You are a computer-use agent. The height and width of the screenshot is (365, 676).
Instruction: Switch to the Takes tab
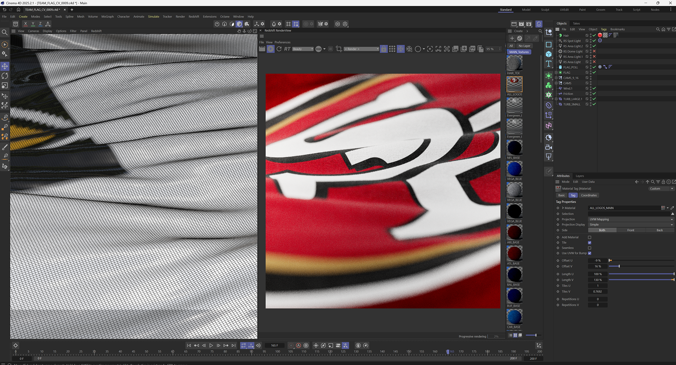pyautogui.click(x=576, y=24)
